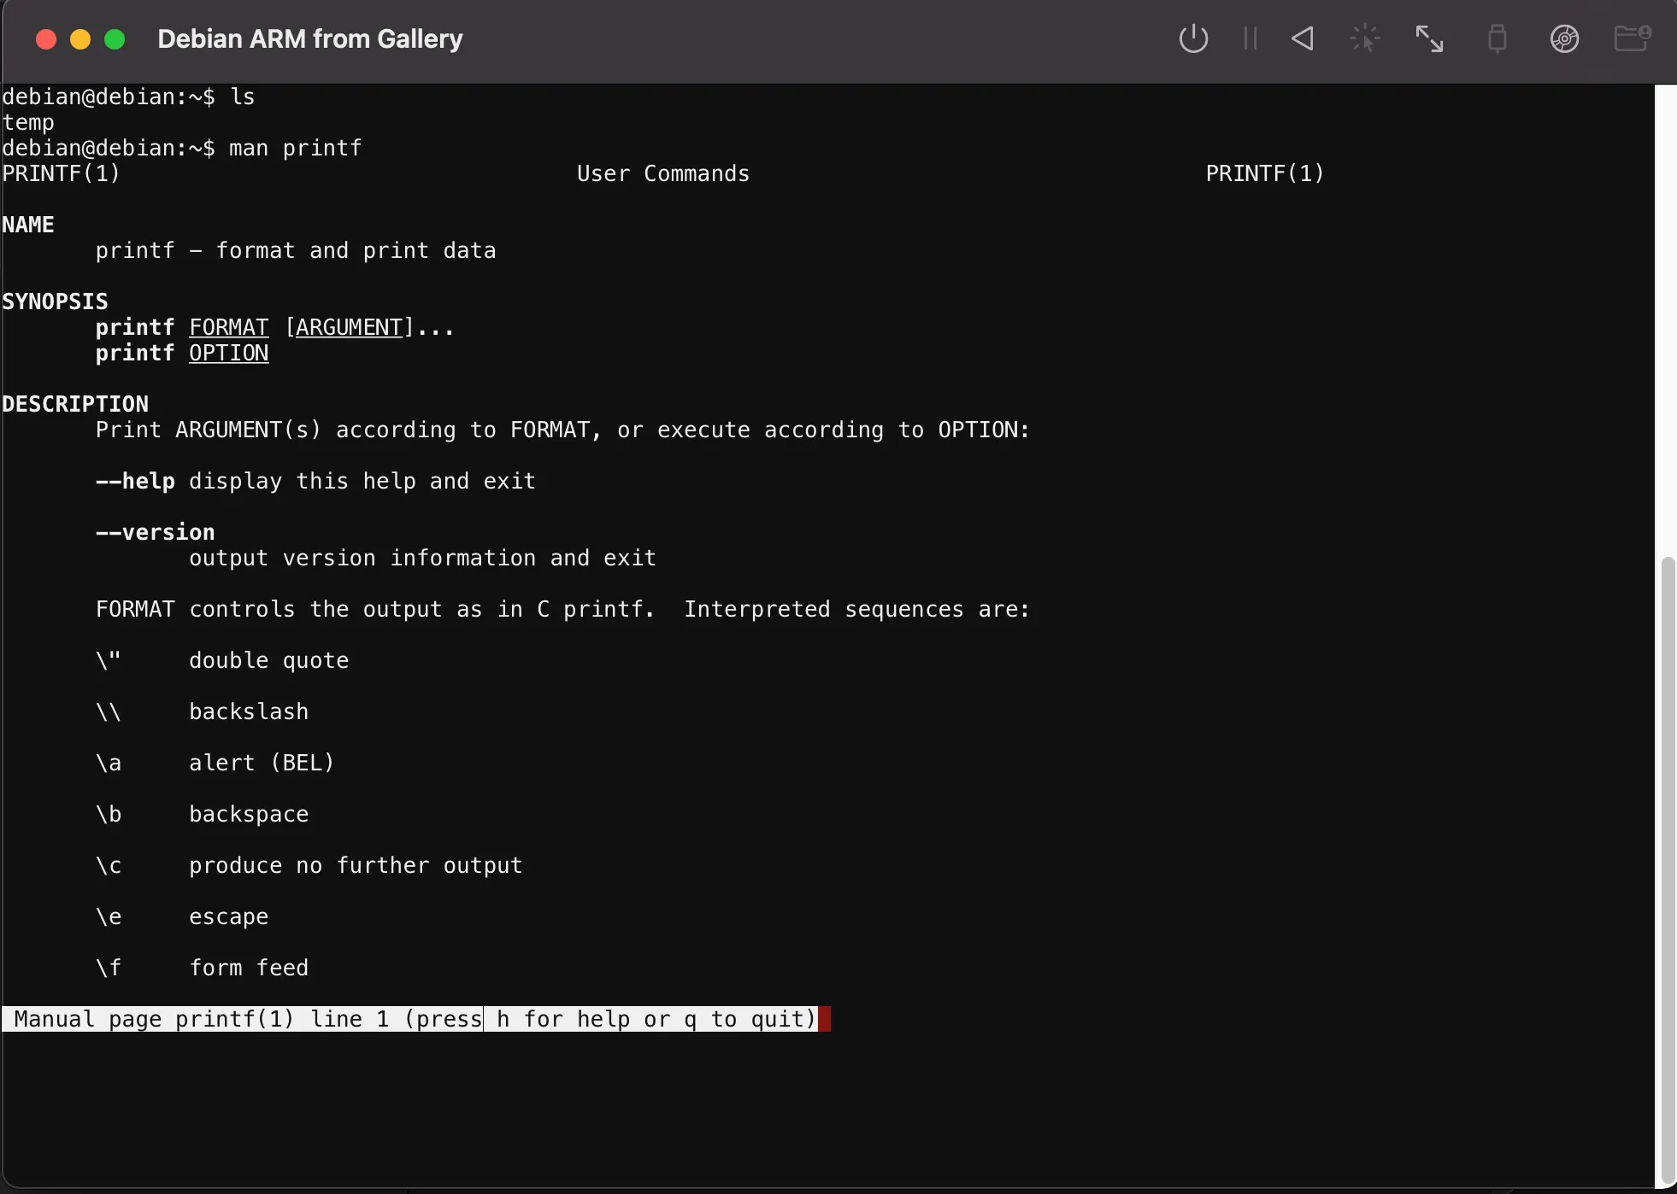Minimize the window with yellow button
This screenshot has width=1677, height=1194.
coord(80,39)
